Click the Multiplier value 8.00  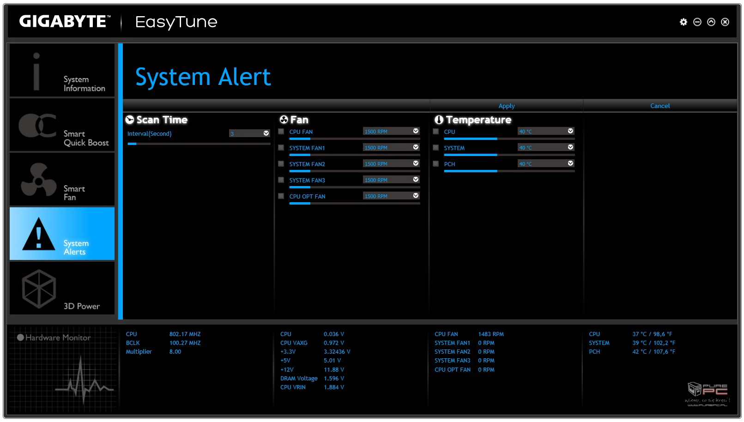tap(175, 351)
